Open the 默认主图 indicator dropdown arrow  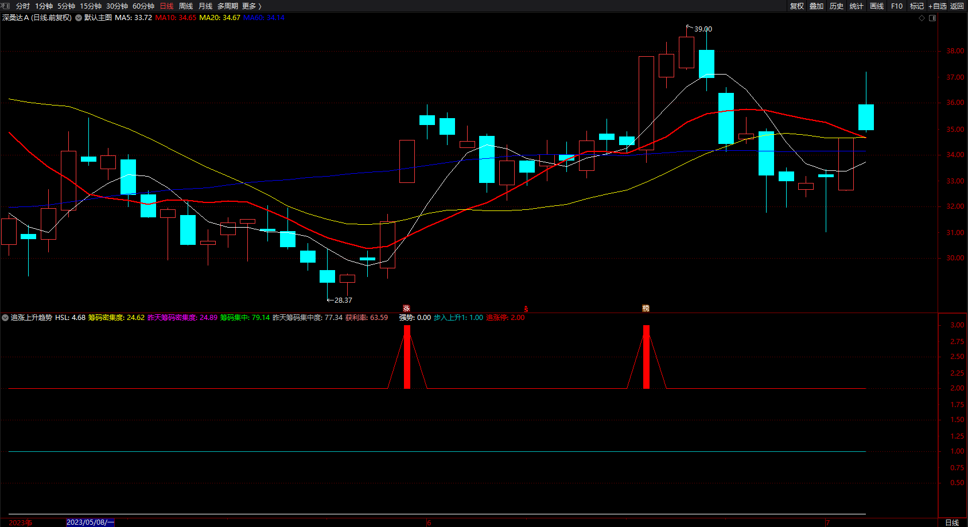pos(79,18)
